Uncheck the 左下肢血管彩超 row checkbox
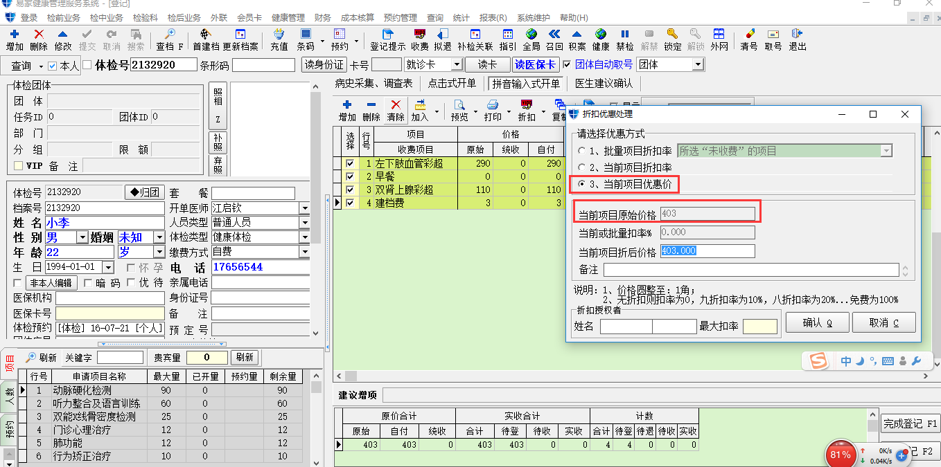This screenshot has width=941, height=467. click(350, 164)
